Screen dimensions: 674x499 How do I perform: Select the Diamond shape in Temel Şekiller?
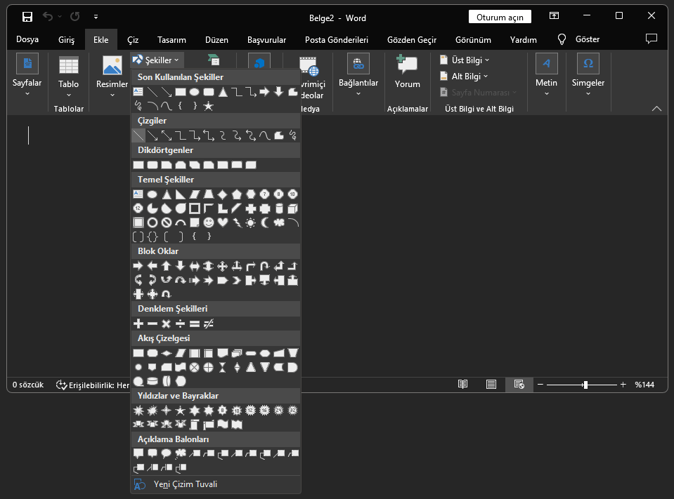[x=222, y=194]
